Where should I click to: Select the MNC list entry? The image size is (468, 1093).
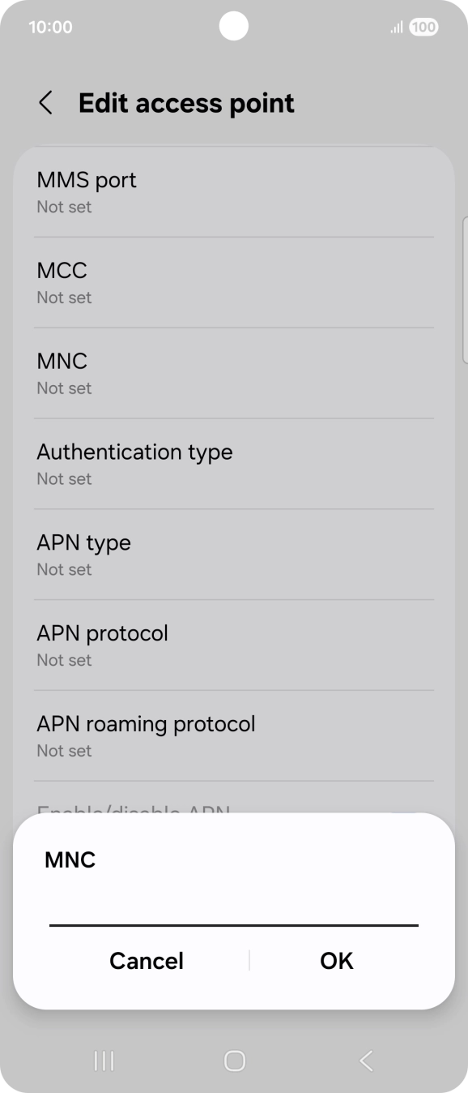coord(234,373)
